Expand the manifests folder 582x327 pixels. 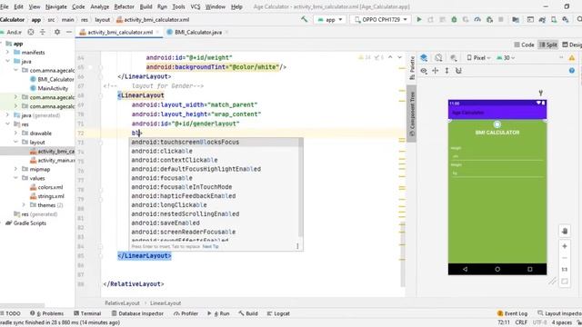tap(8, 53)
